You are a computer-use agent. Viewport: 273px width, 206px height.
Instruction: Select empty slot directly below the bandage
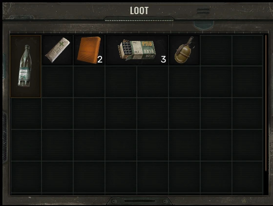(x=58, y=82)
